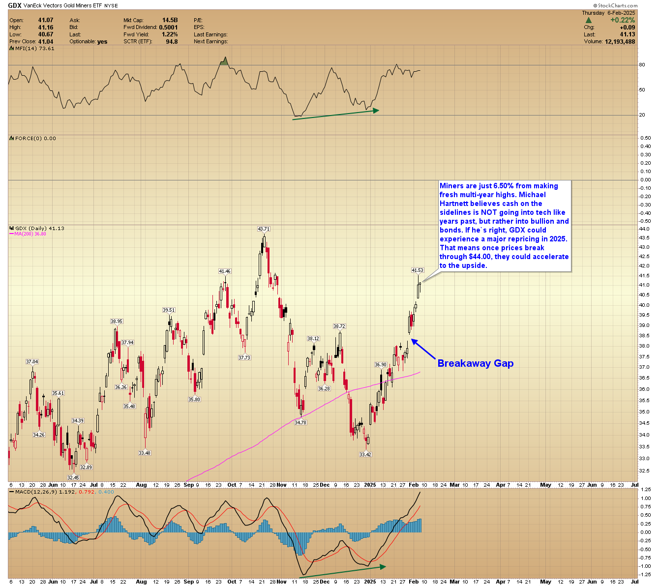Click the green up-triangle price change icon
Viewport: 659px width, 586px height.
coord(588,20)
